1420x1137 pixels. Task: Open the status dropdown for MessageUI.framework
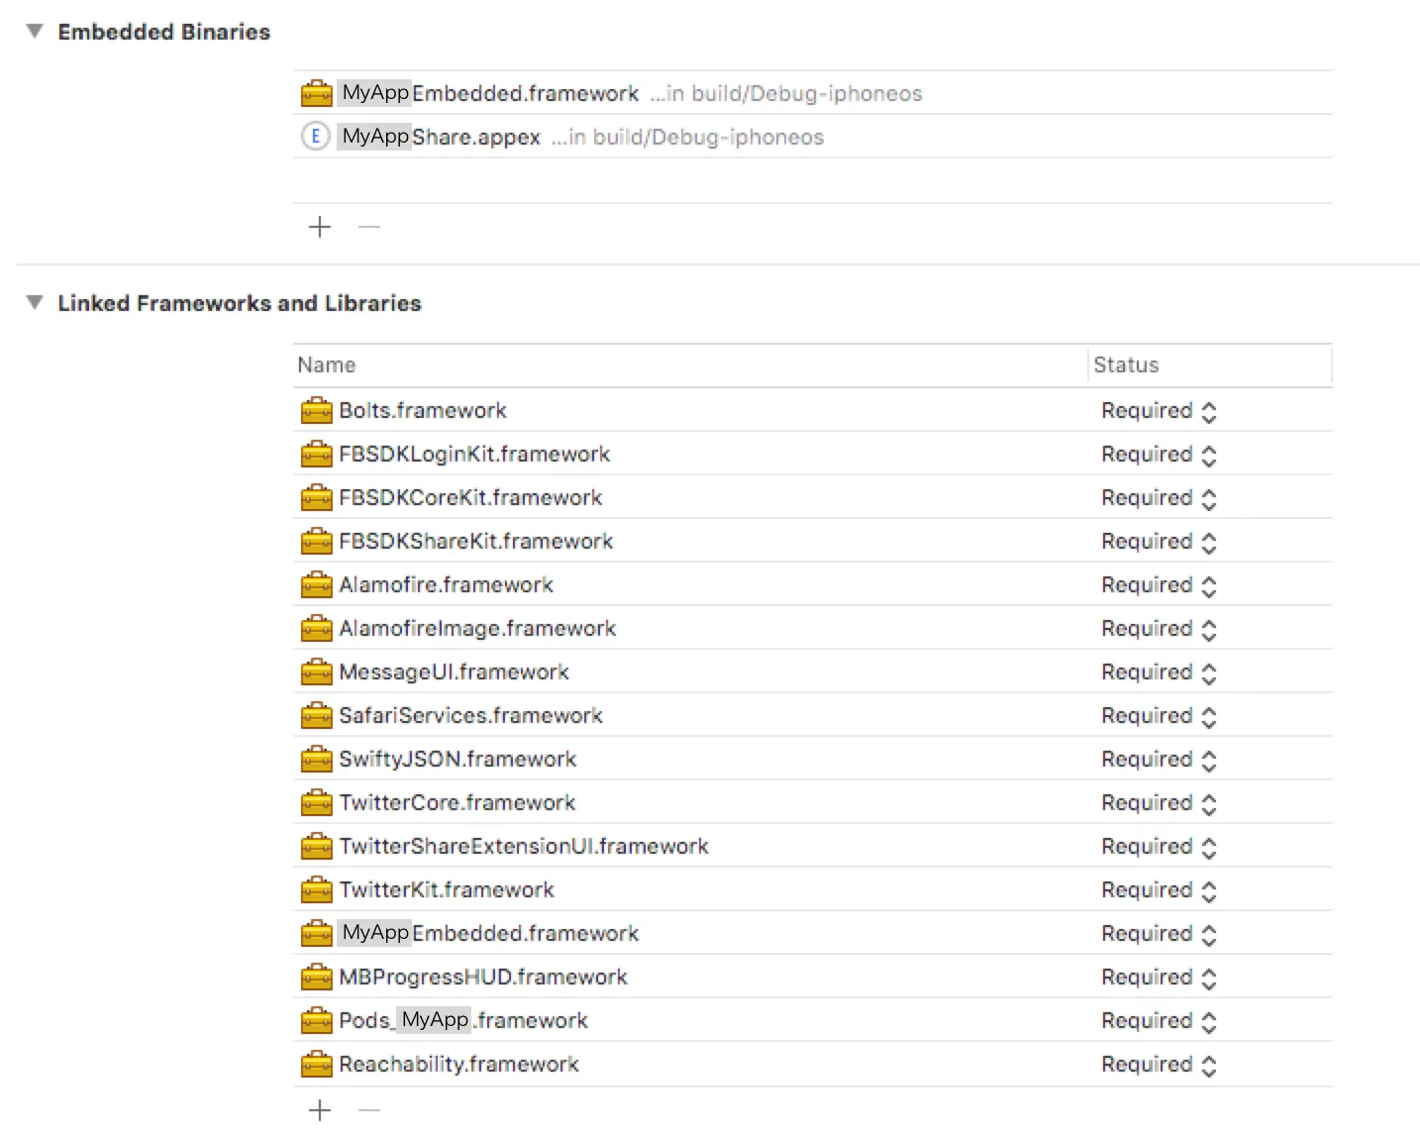(x=1159, y=672)
